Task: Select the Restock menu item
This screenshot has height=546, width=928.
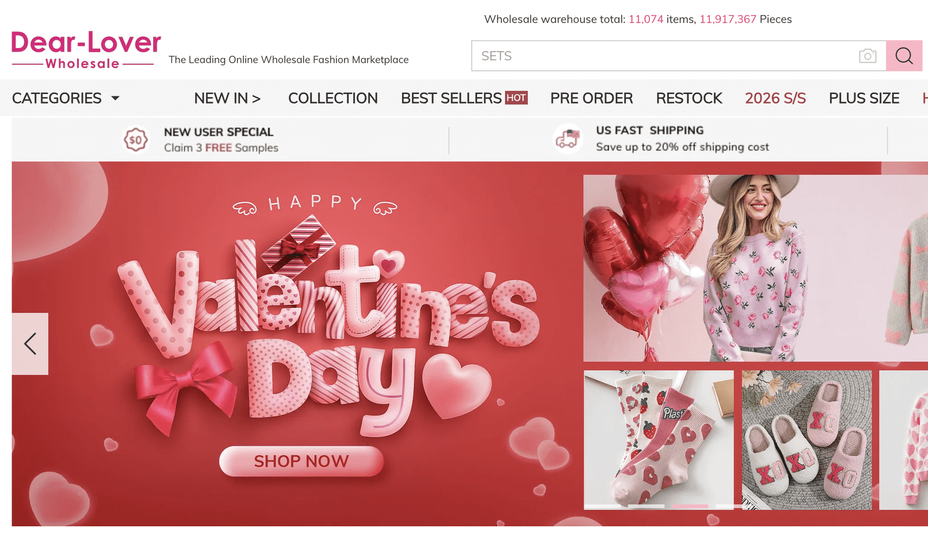Action: (x=689, y=98)
